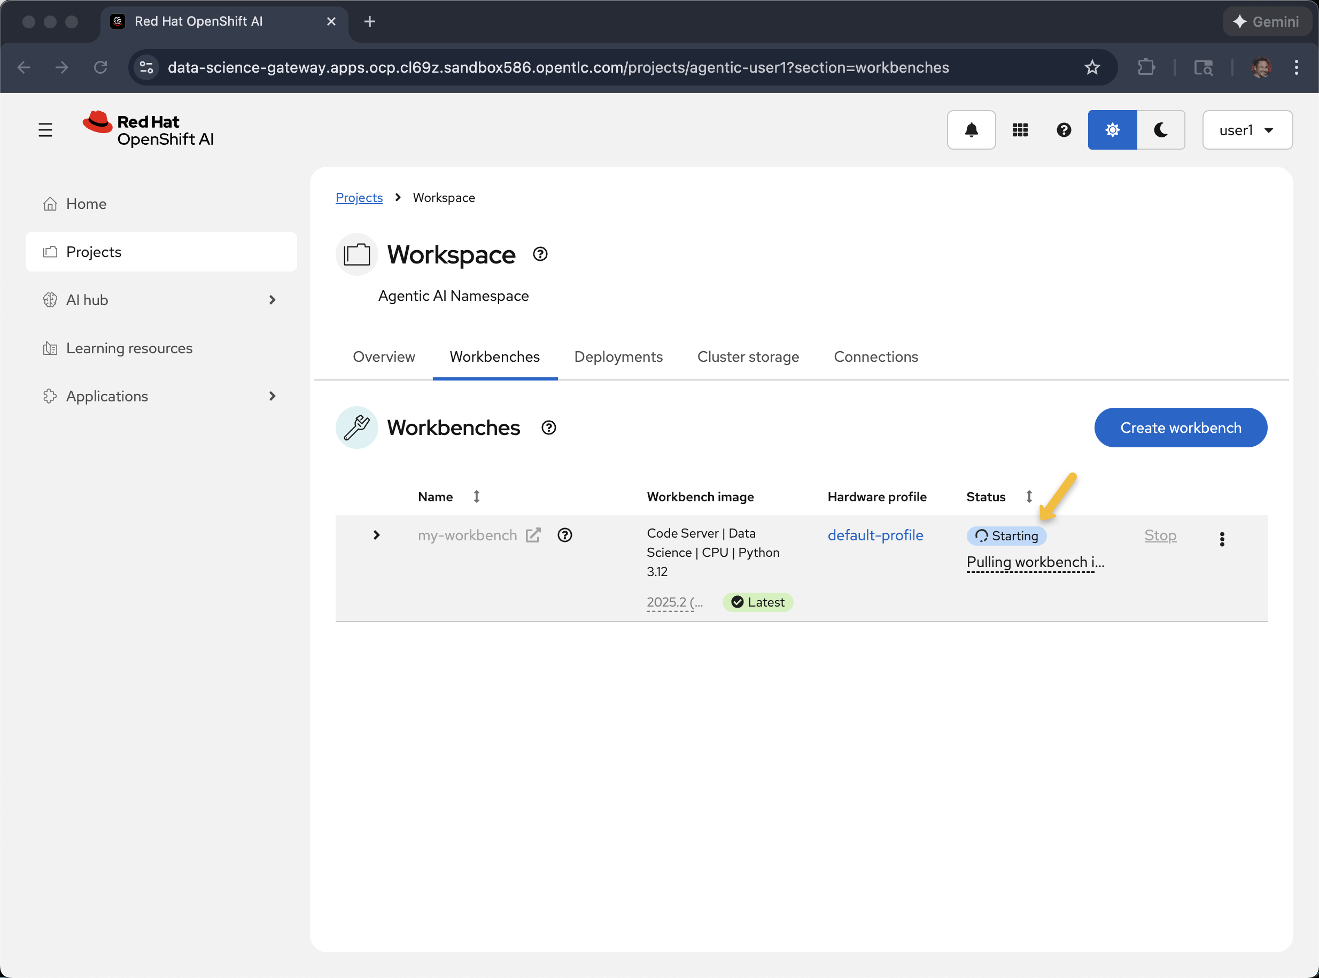1319x978 pixels.
Task: Switch to the Deployments tab
Action: coord(618,356)
